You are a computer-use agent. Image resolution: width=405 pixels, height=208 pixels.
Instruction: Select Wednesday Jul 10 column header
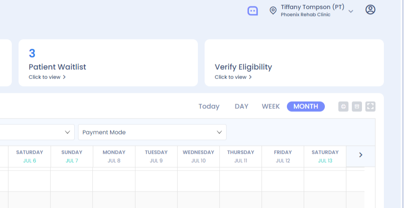(x=198, y=156)
